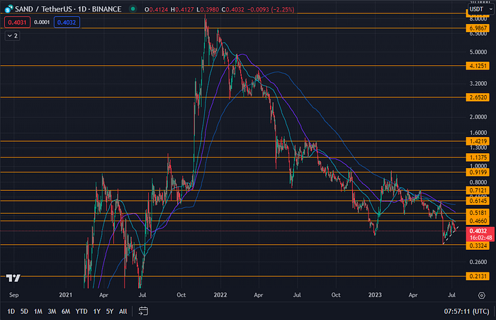The height and width of the screenshot is (320, 496).
Task: Select the 1Y time range
Action: click(x=97, y=311)
